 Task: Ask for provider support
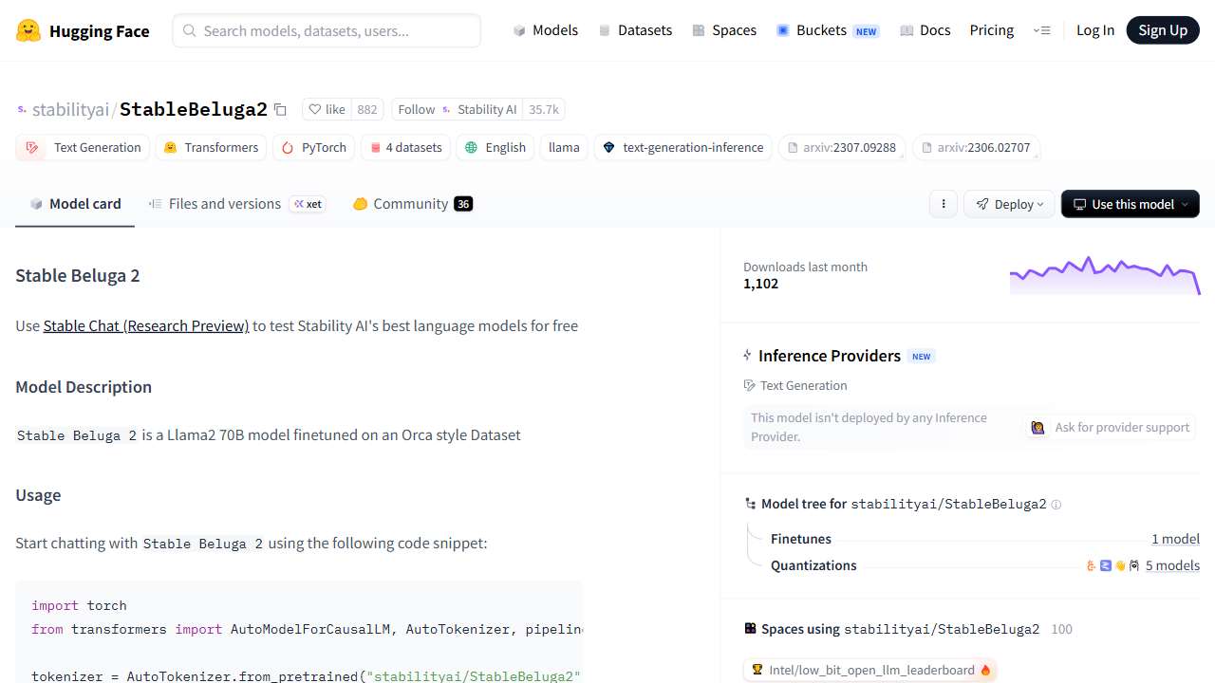(1111, 428)
